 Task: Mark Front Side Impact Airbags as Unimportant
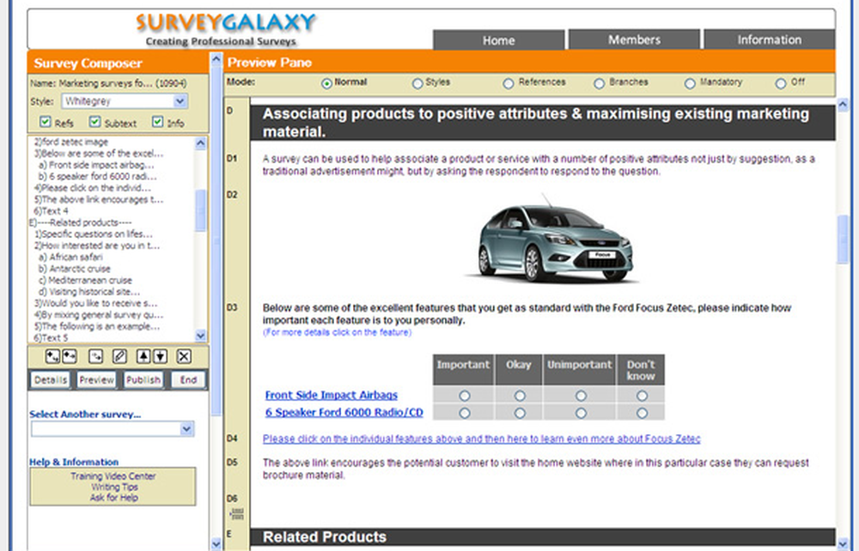tap(581, 395)
